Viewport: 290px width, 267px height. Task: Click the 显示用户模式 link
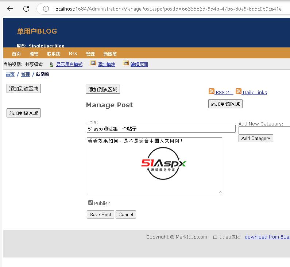pyautogui.click(x=69, y=65)
